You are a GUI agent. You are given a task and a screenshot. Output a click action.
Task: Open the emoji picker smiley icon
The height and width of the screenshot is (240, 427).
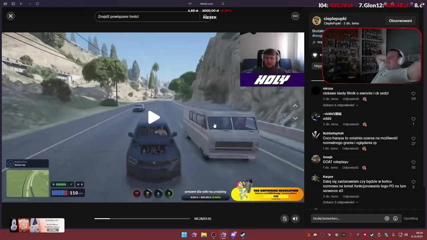395,219
